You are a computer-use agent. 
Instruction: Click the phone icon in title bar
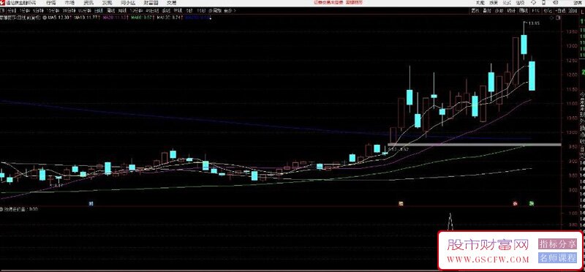(x=543, y=3)
